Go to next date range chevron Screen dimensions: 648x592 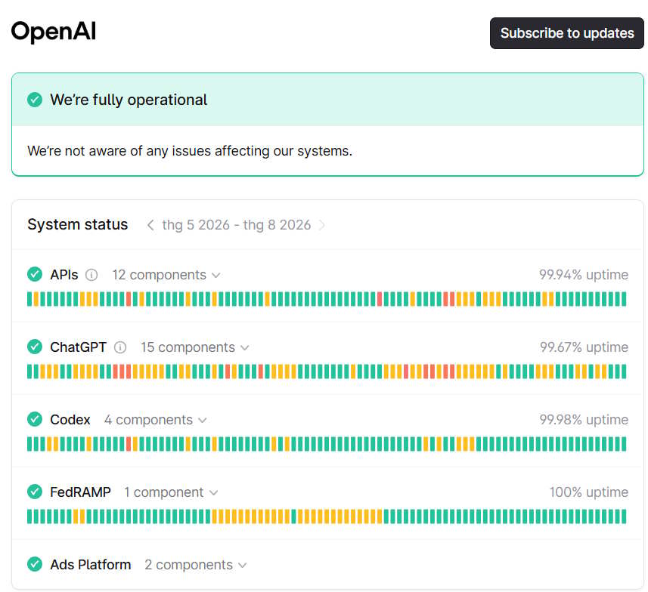tap(321, 225)
